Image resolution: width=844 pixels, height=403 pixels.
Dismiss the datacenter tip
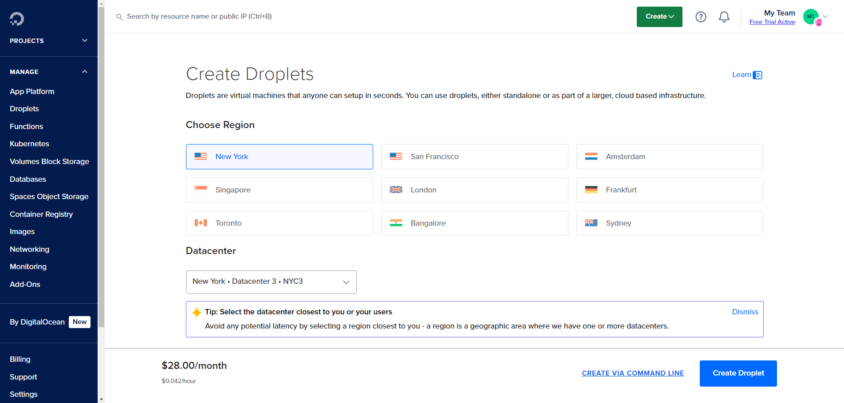(745, 312)
